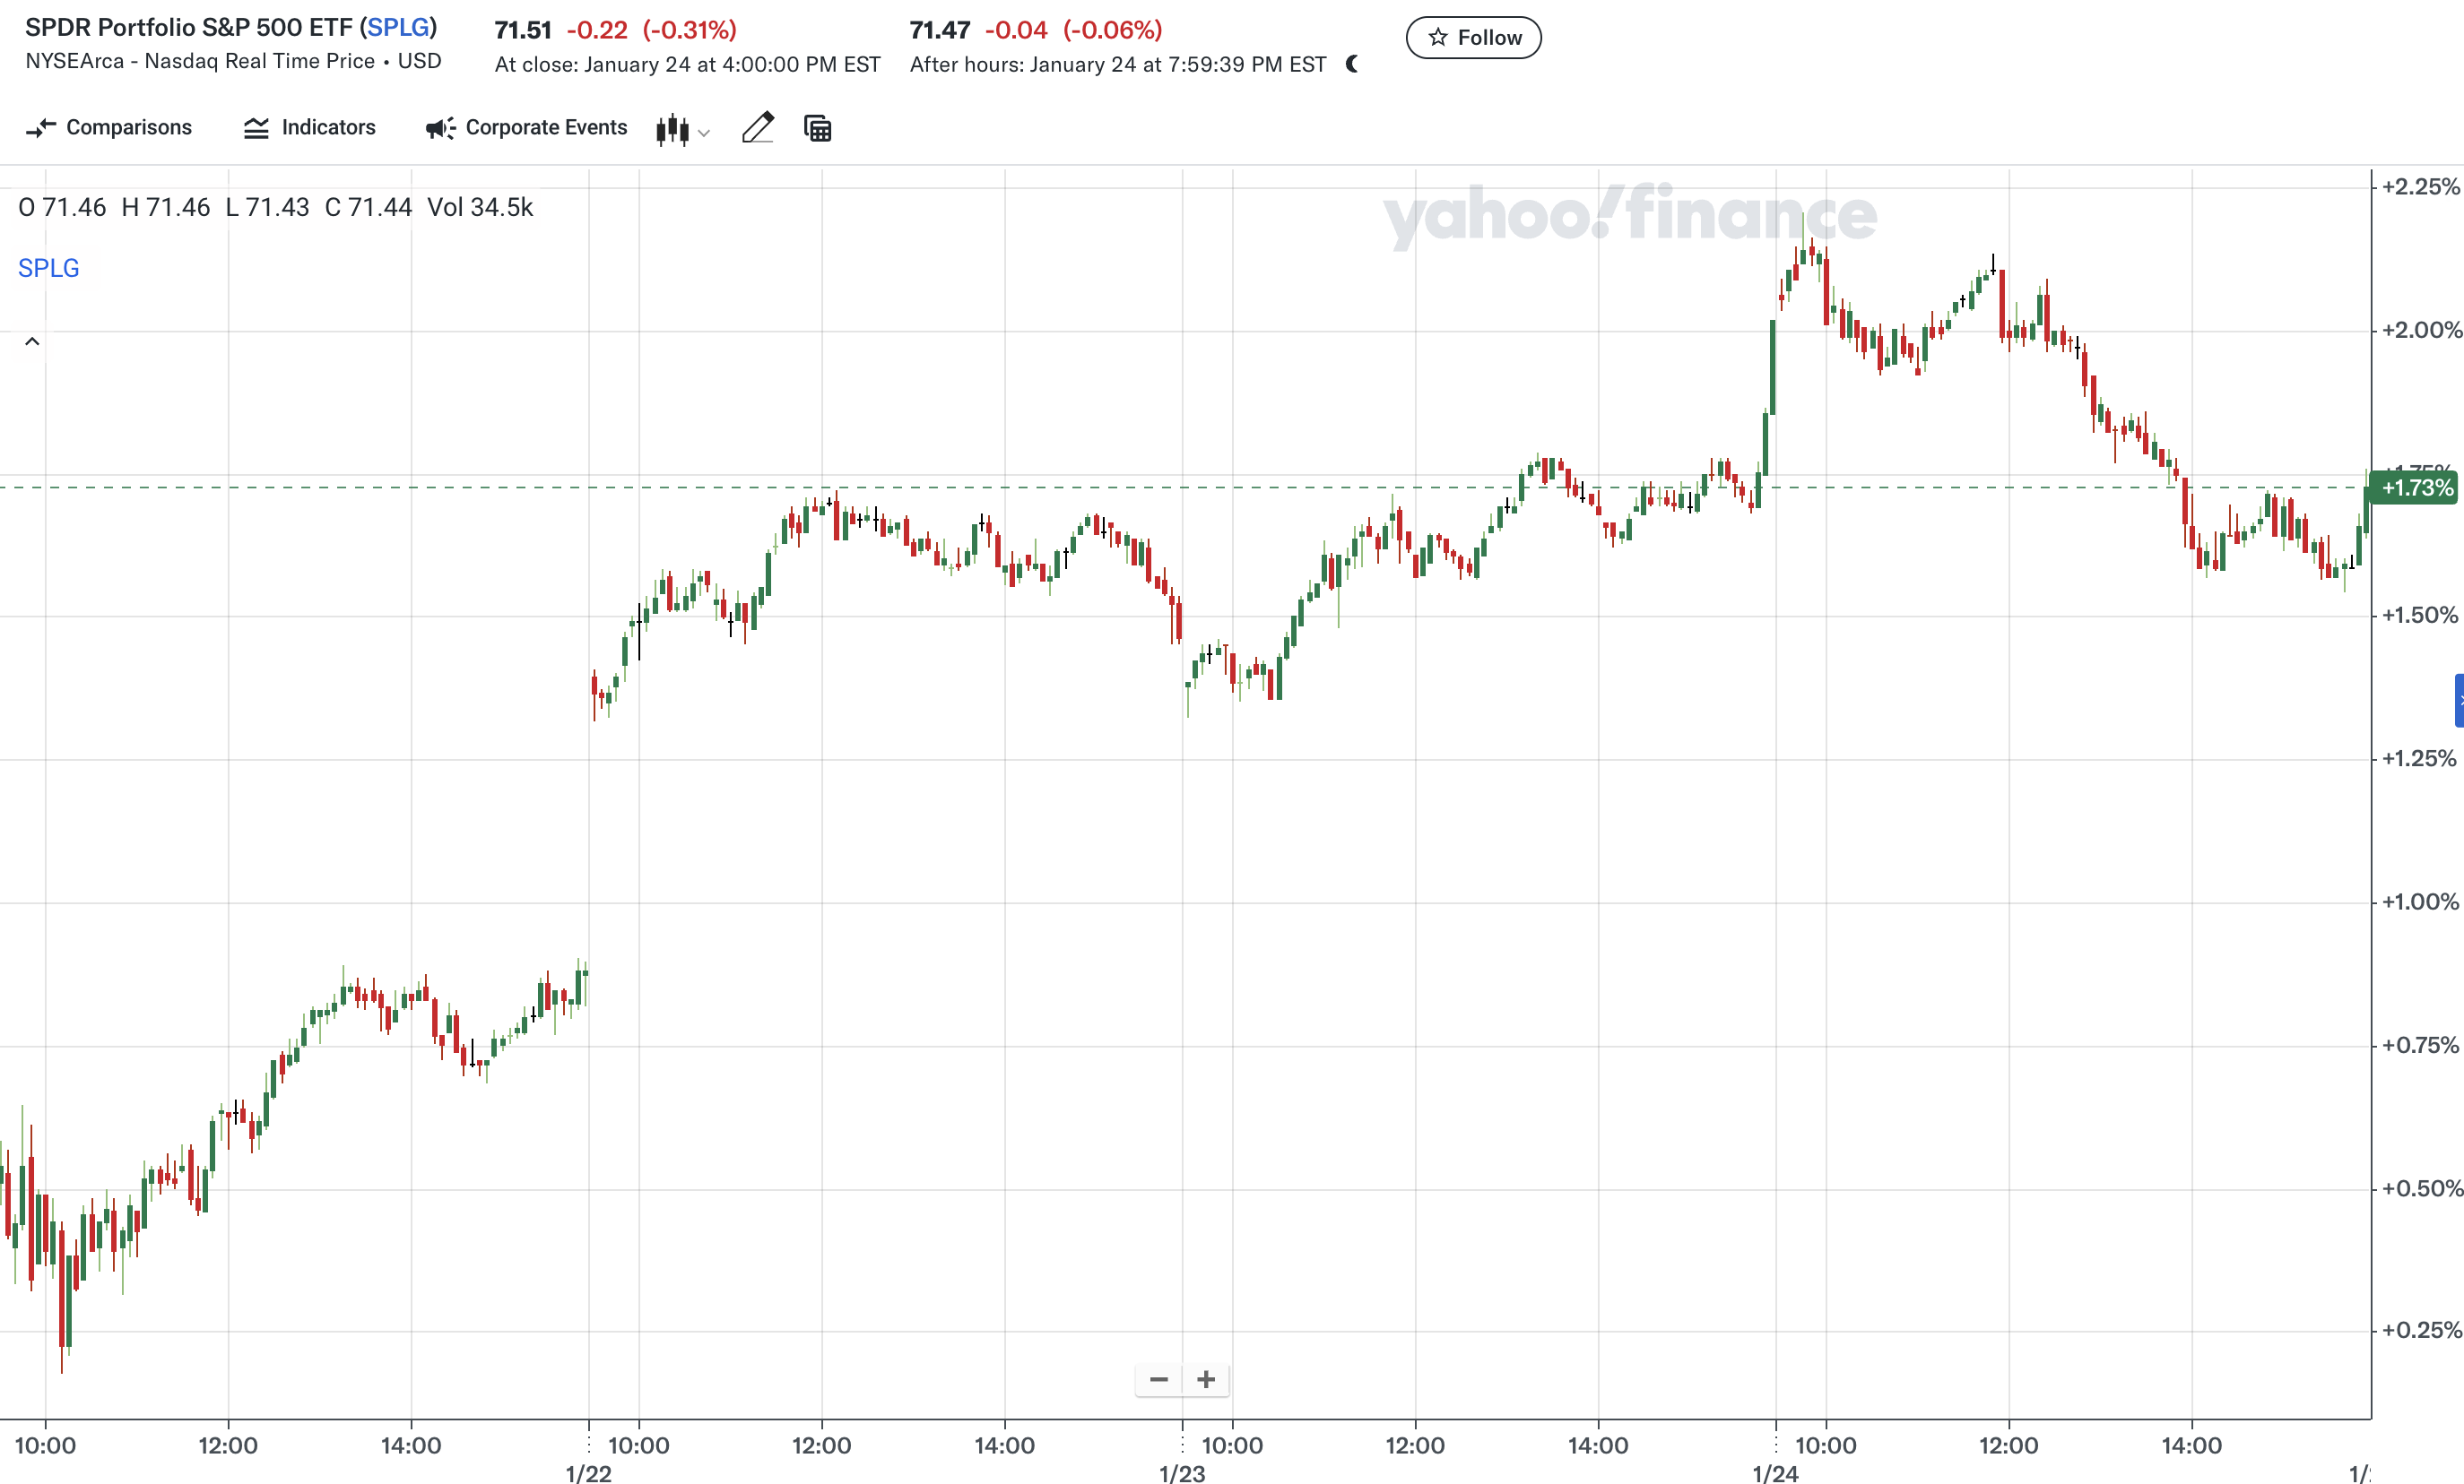Viewport: 2464px width, 1484px height.
Task: Click the star icon in the Follow button
Action: coord(1437,37)
